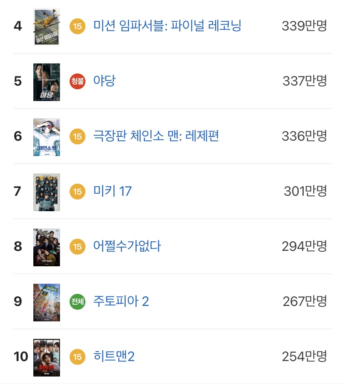Click the 15 rating icon beside 어쩔수가없다
The height and width of the screenshot is (384, 345).
[x=77, y=247]
